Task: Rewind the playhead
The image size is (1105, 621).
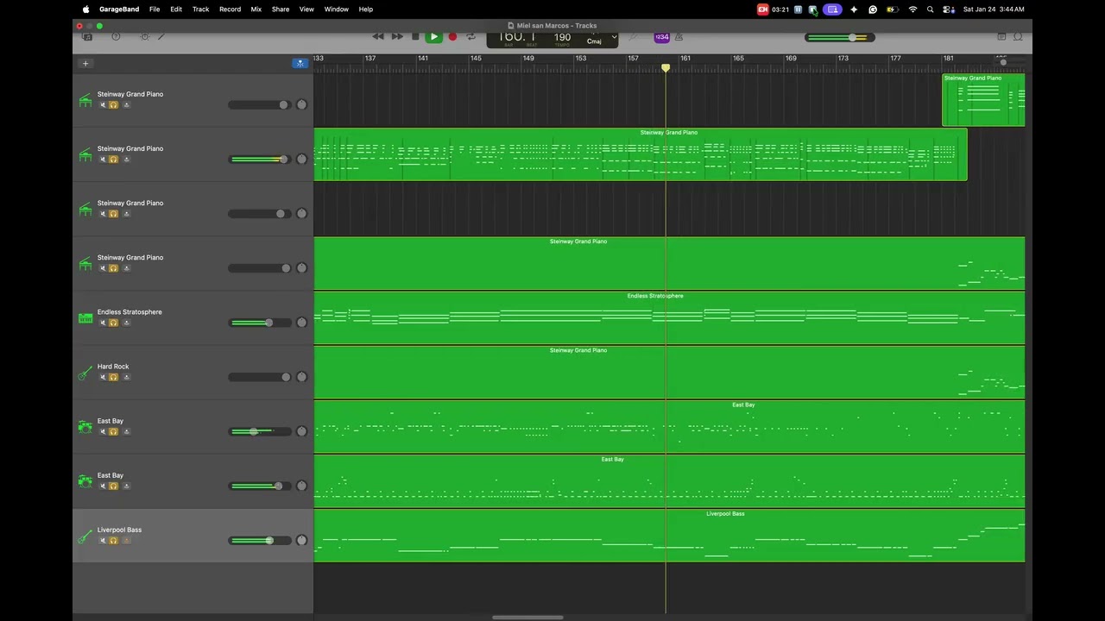Action: (x=378, y=37)
